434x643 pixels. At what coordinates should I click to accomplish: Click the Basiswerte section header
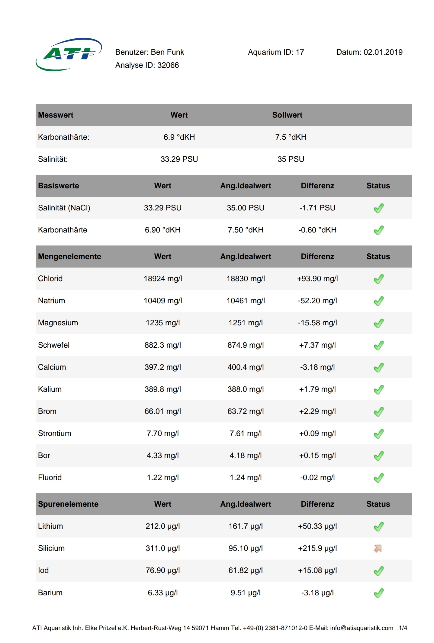[59, 186]
